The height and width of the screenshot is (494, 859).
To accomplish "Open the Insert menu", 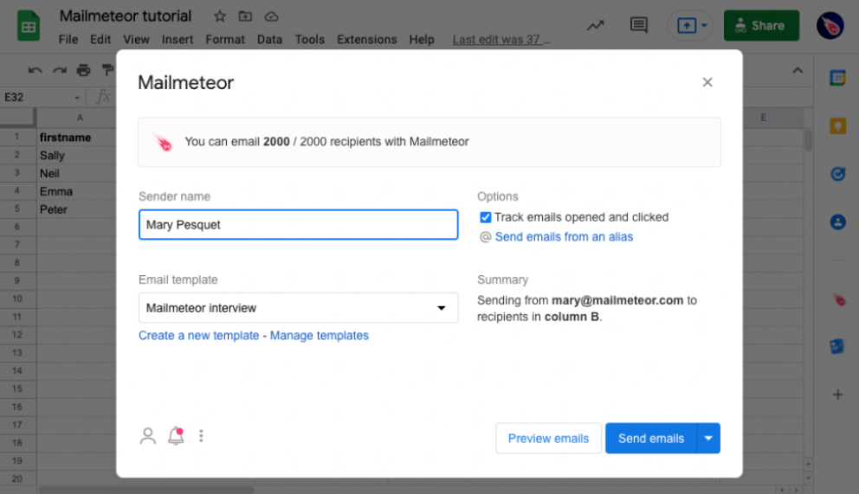I will [177, 40].
